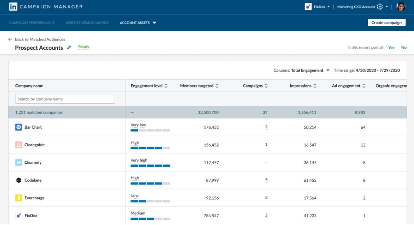
Task: Select the Cleanerly company name
Action: 33,163
